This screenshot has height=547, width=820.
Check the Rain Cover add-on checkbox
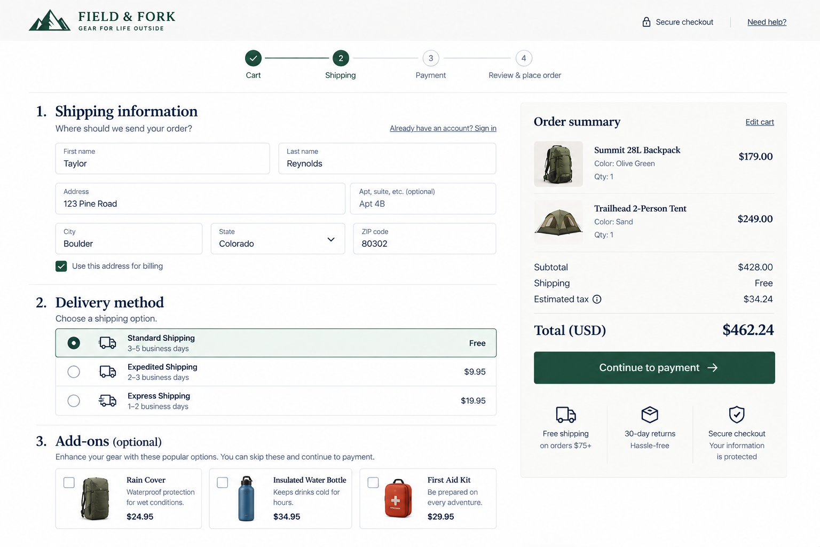pos(69,482)
